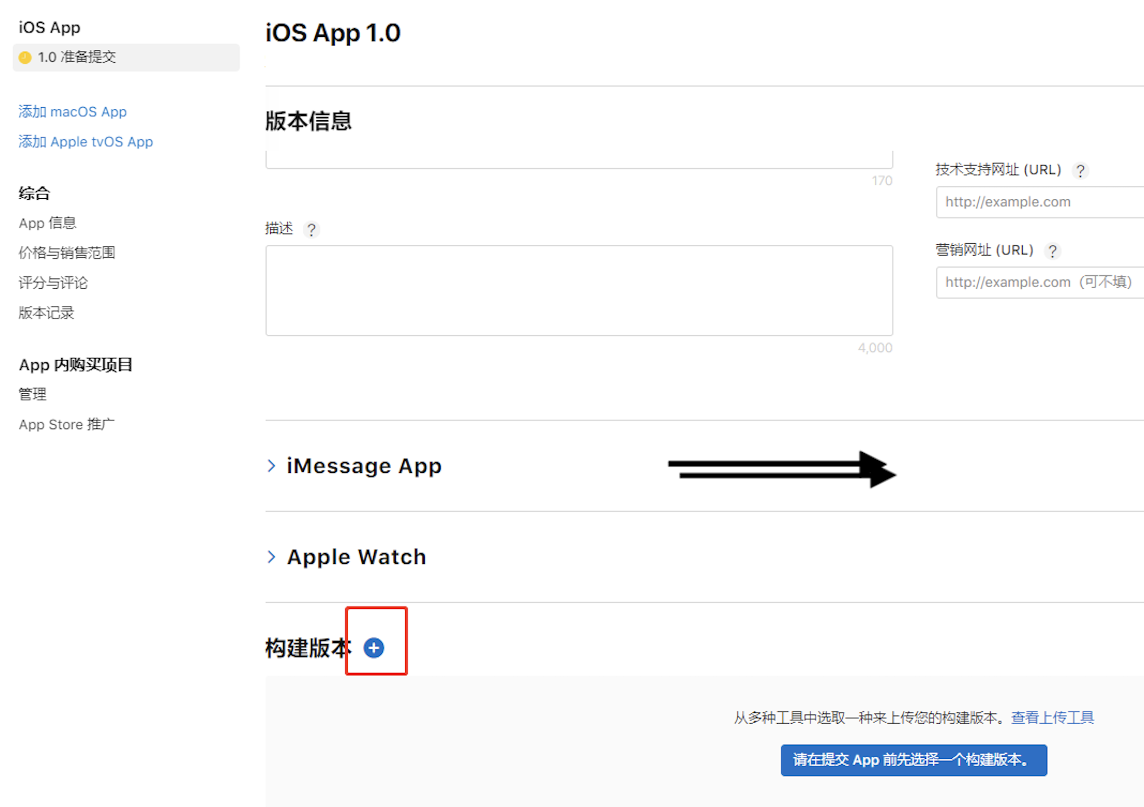Image resolution: width=1144 pixels, height=807 pixels.
Task: Click the yellow status dot beside 1.0 准备提交
Action: click(24, 57)
